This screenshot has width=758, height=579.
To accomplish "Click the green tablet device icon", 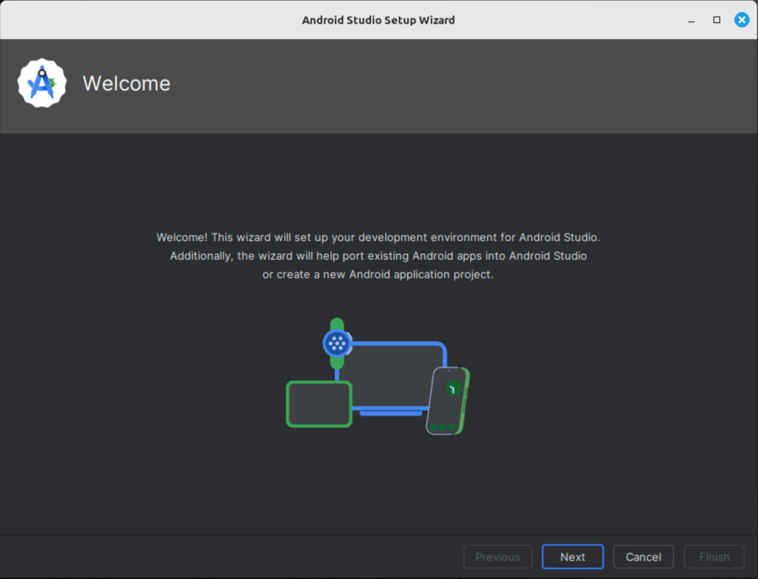I will [x=318, y=404].
